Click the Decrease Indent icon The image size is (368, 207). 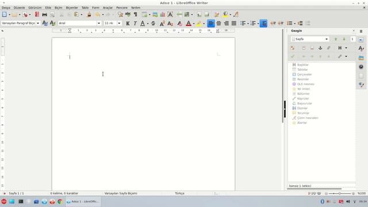pyautogui.click(x=281, y=23)
